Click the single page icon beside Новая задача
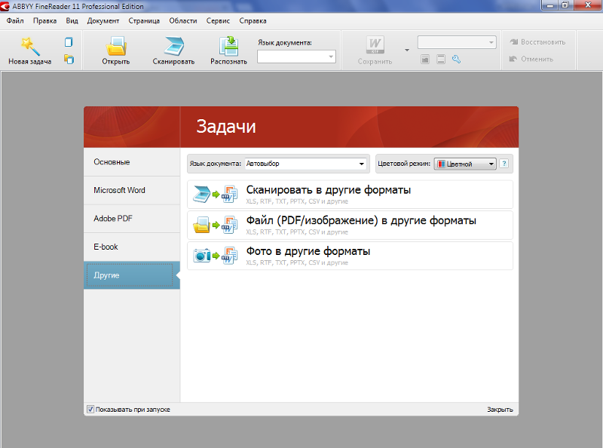Image resolution: width=603 pixels, height=448 pixels. [x=69, y=42]
